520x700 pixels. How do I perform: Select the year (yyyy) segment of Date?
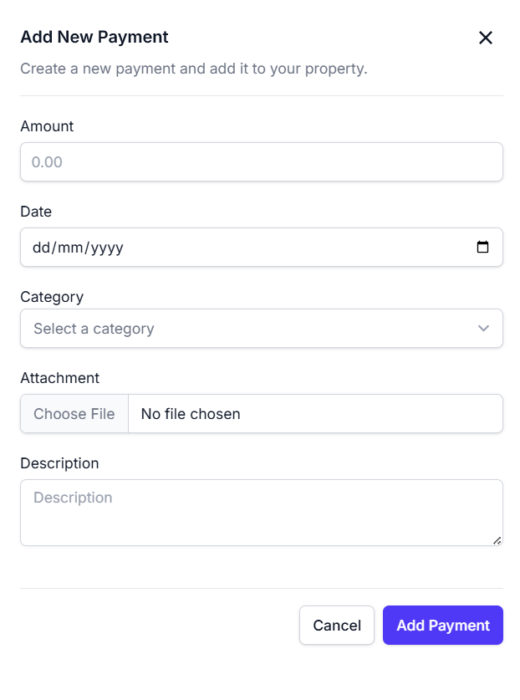[x=107, y=248]
